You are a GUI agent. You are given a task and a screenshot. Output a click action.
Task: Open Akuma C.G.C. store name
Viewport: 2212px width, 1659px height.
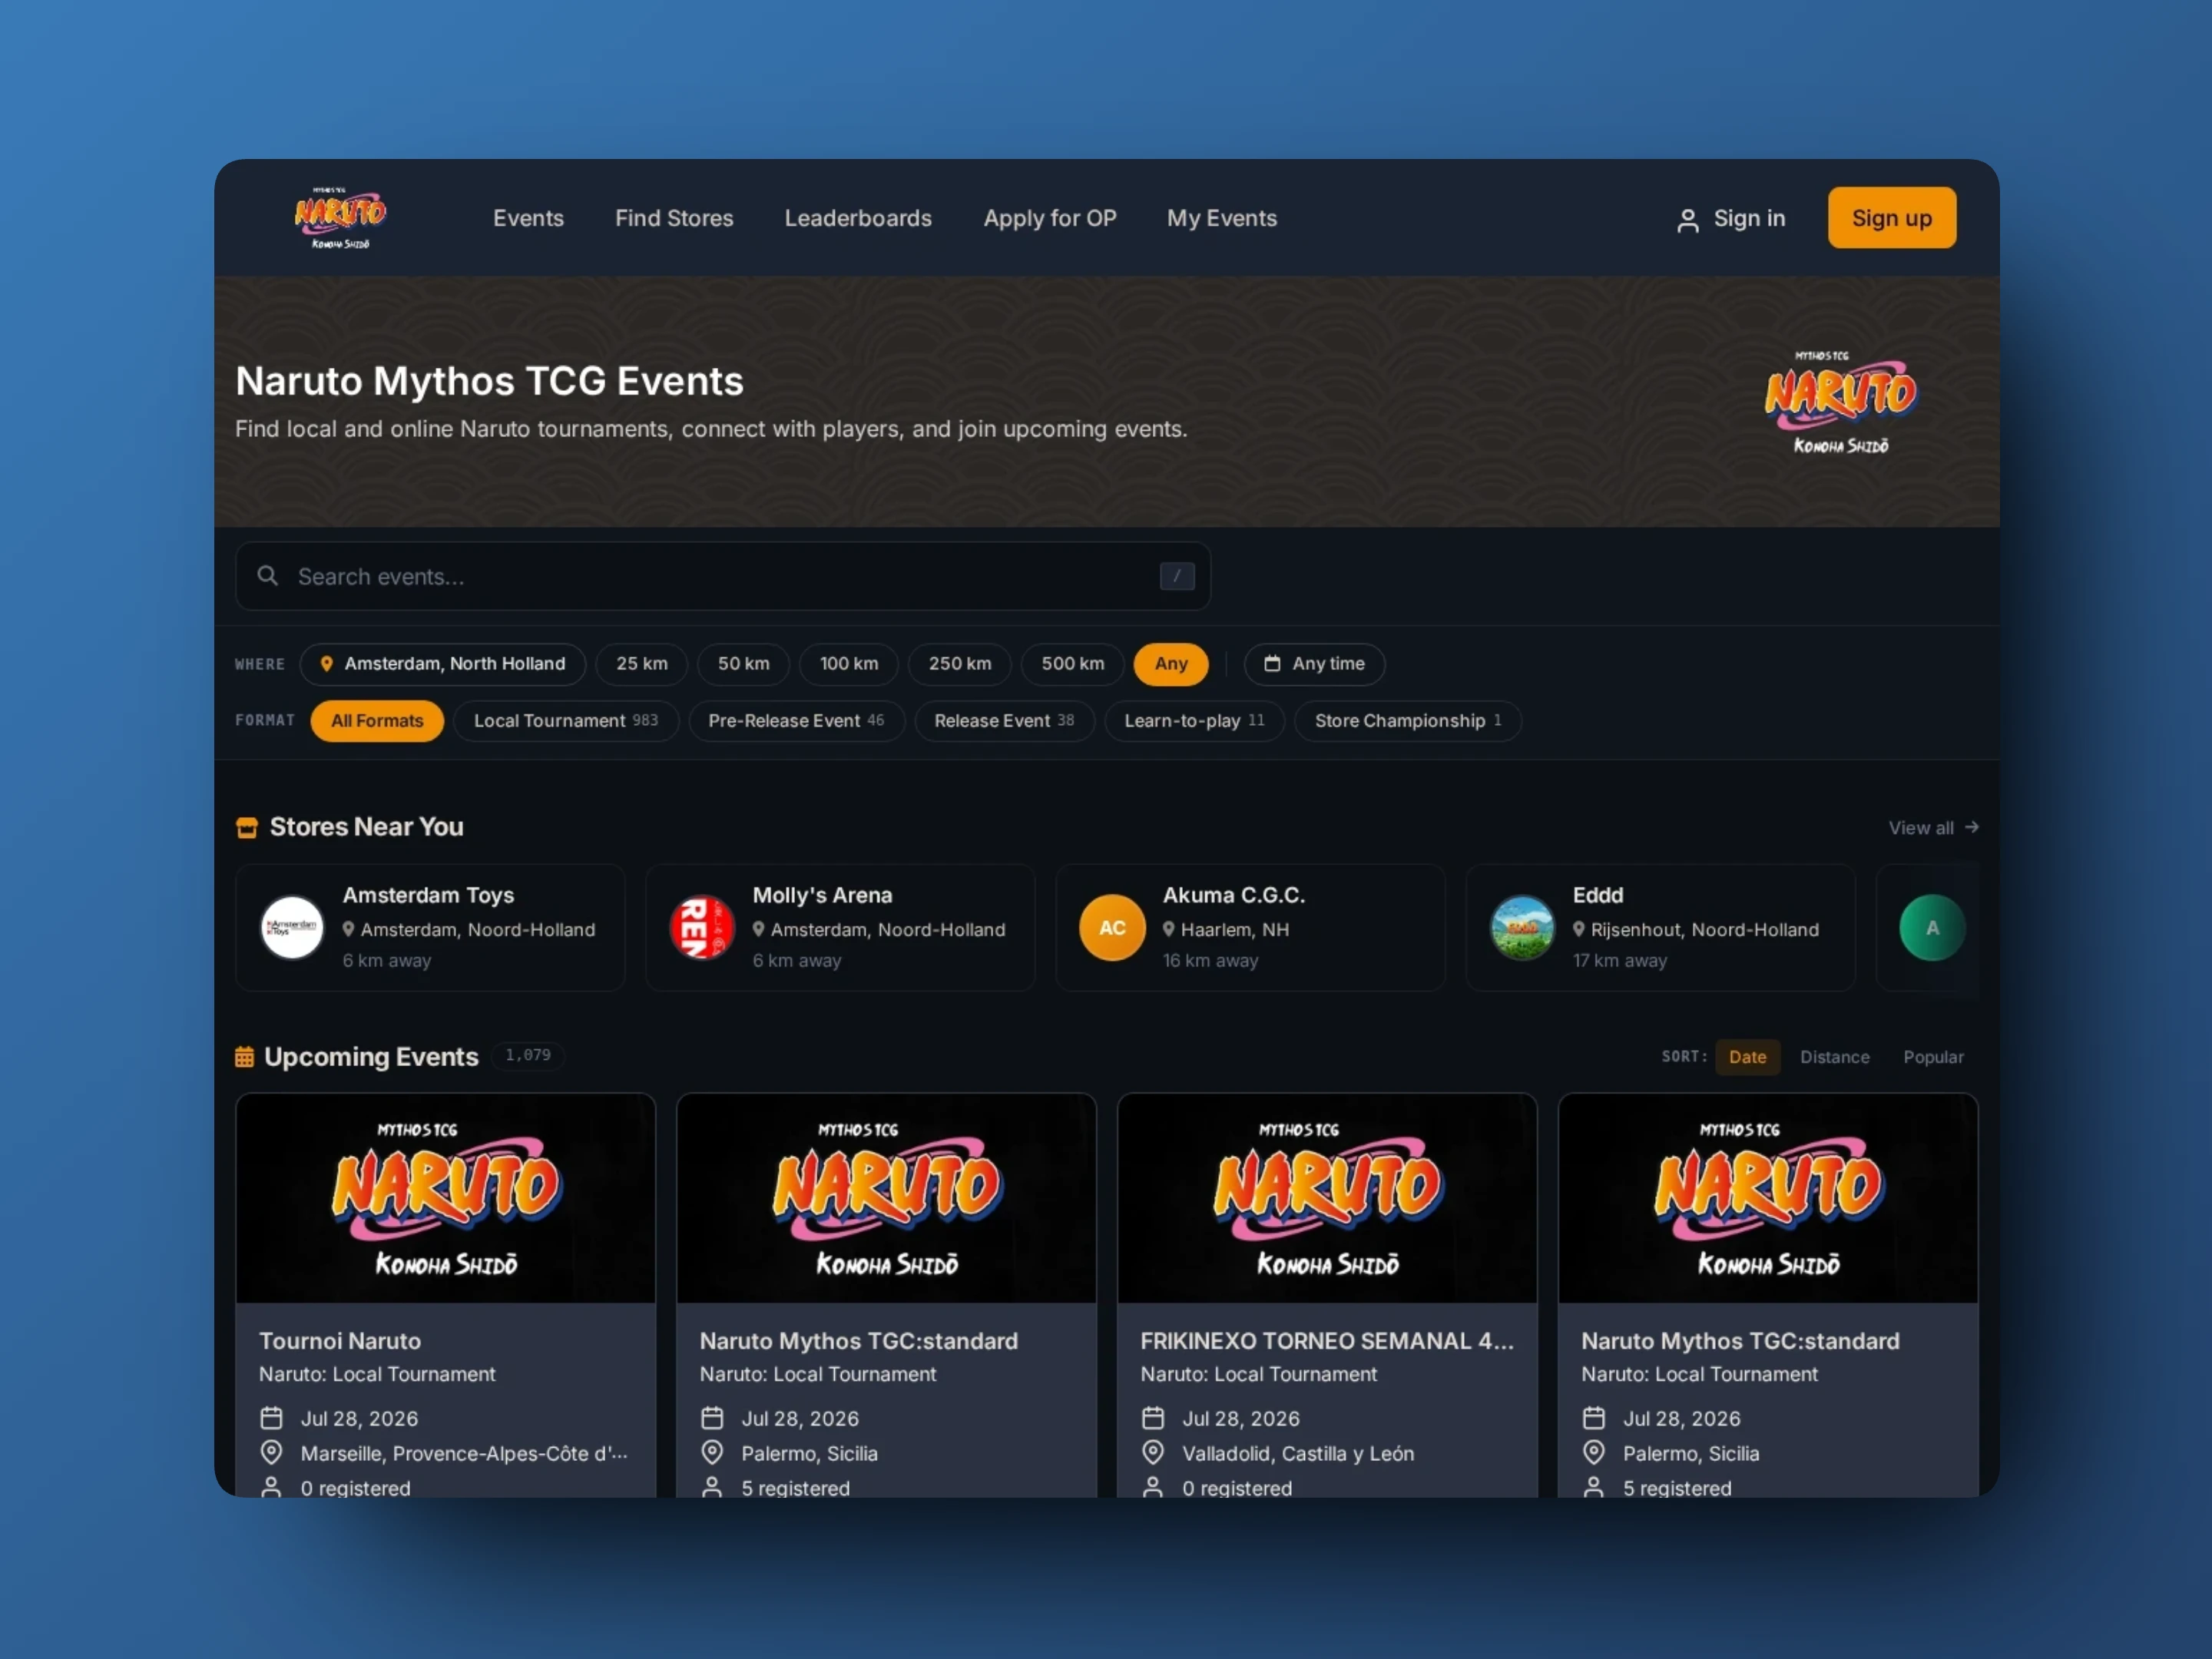[x=1233, y=895]
